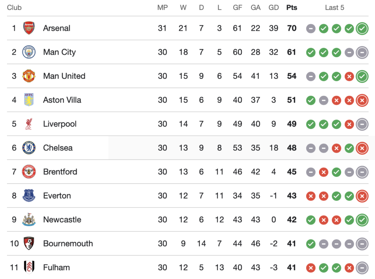Click the Last 5 column header
The width and height of the screenshot is (375, 279).
334,8
